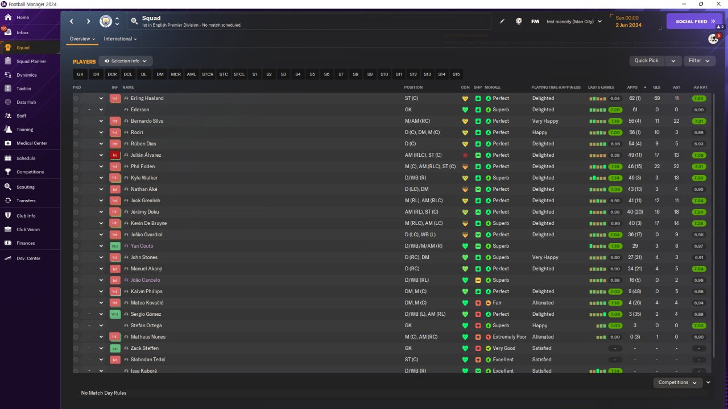Toggle pick circle for Erling Haaland

point(76,98)
